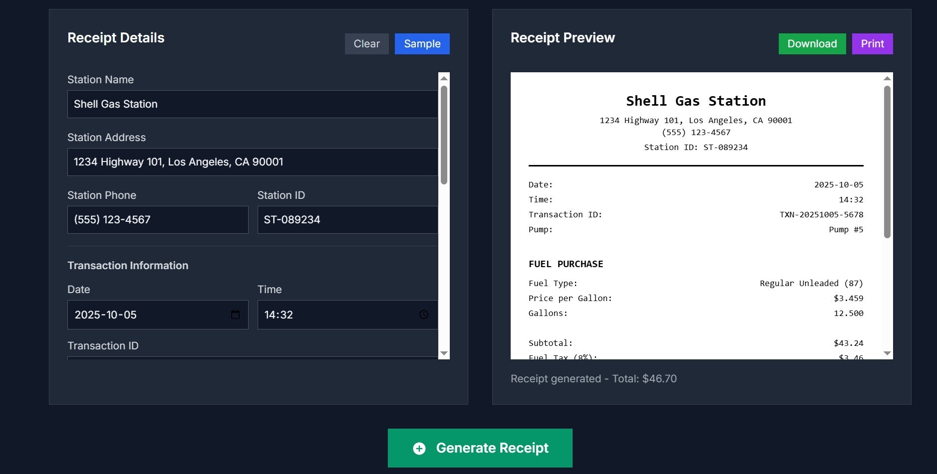Click into the Station Phone field
Viewport: 937px width, 474px height.
(158, 220)
